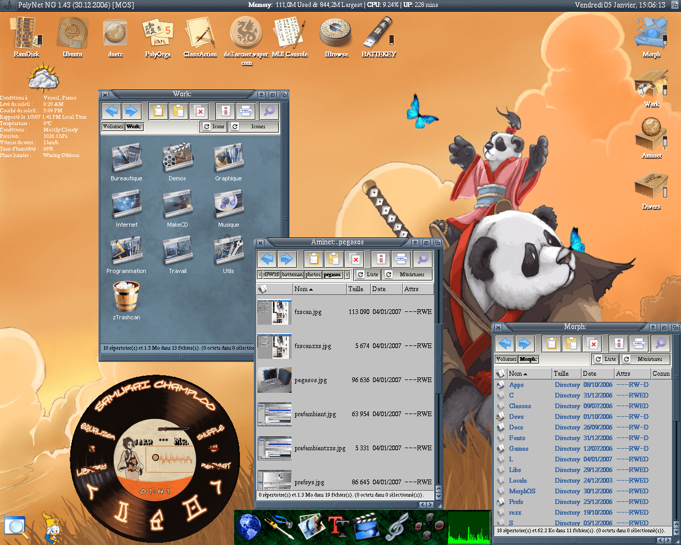
Task: Cycle the Liste gadget in Morph window
Action: (x=605, y=359)
